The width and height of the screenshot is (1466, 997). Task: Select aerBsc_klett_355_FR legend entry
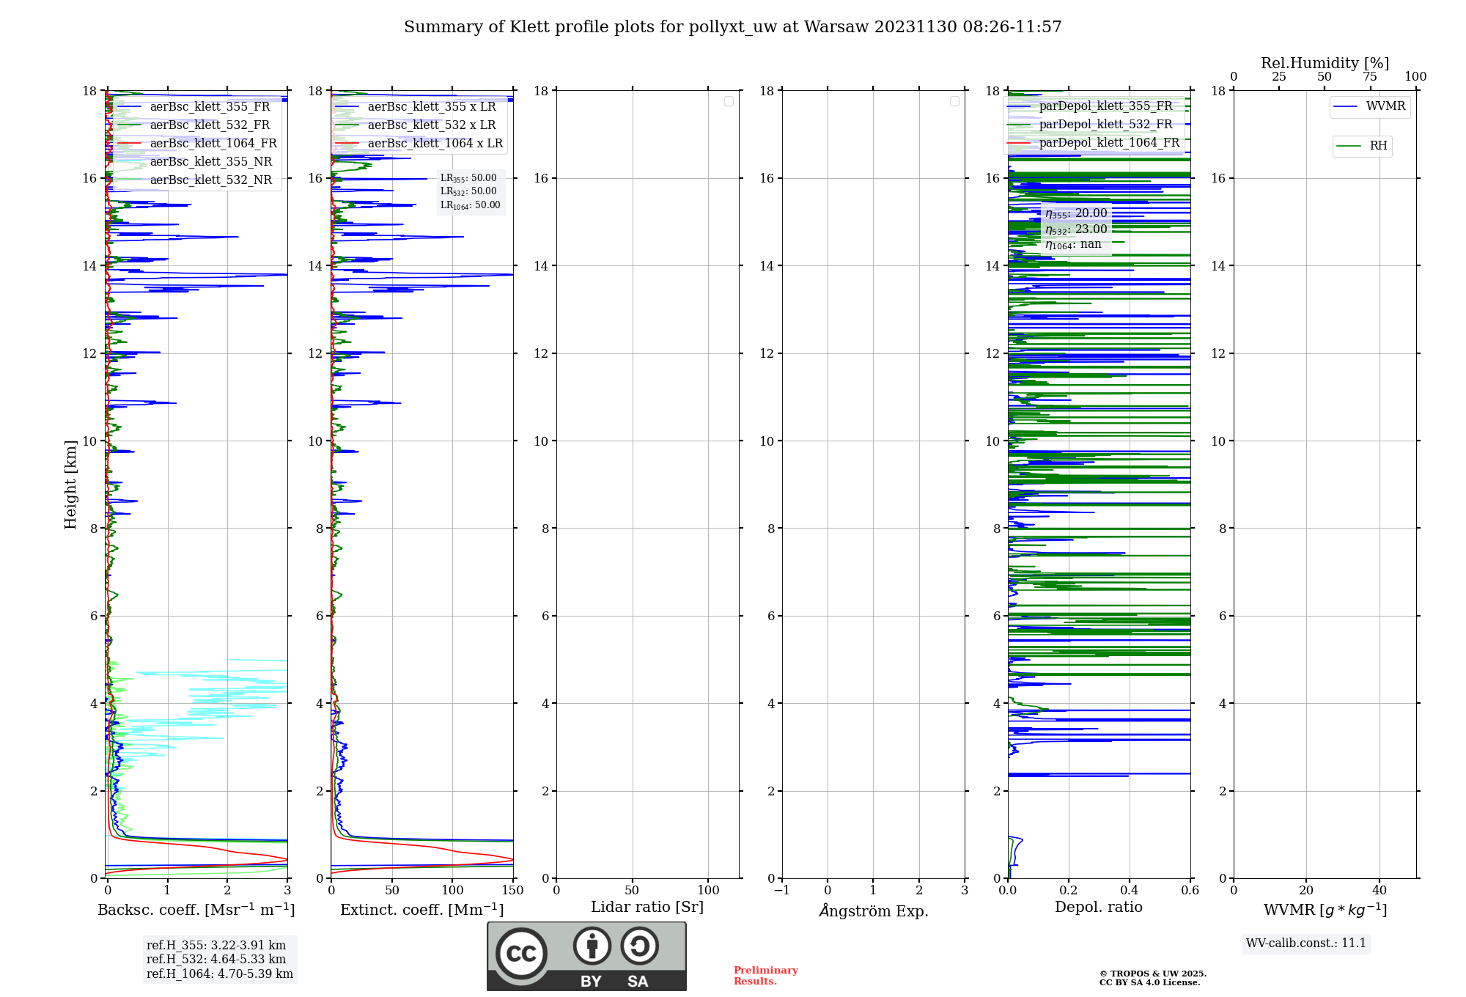click(x=210, y=107)
